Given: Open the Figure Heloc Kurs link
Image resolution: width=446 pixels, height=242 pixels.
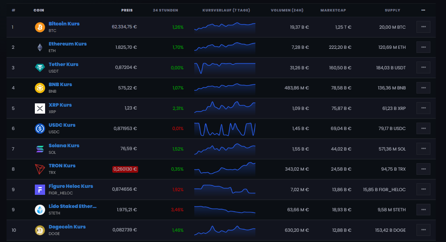Looking at the screenshot, I should [71, 186].
